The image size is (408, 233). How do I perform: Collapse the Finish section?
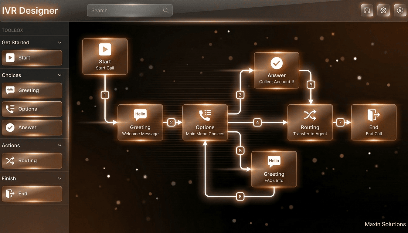(x=59, y=178)
